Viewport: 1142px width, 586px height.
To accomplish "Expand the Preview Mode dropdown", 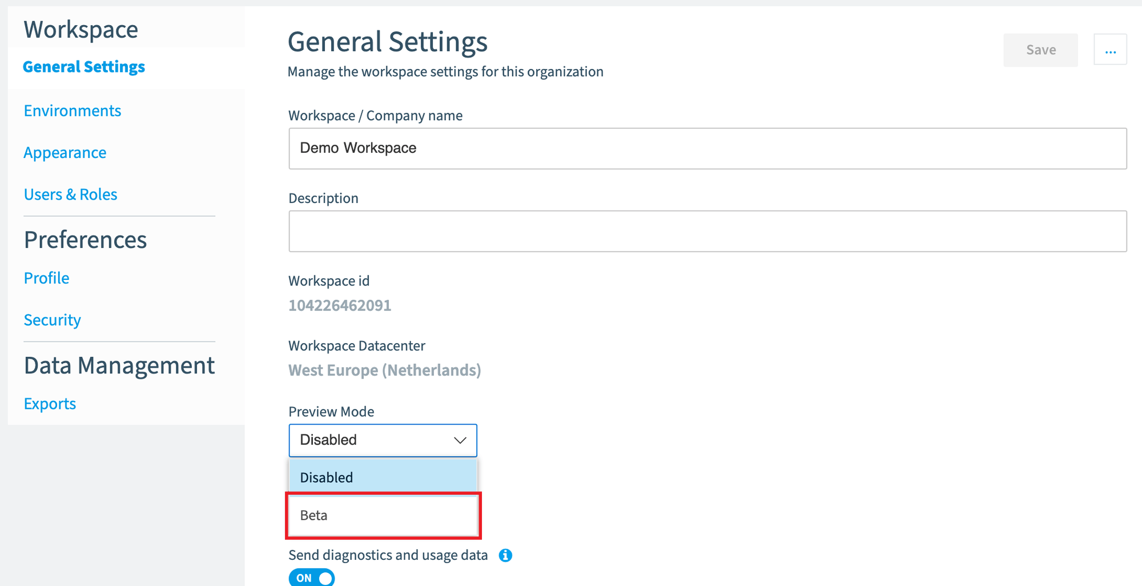I will (x=383, y=440).
